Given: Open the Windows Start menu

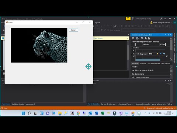Looking at the screenshot, I should point(23,113).
